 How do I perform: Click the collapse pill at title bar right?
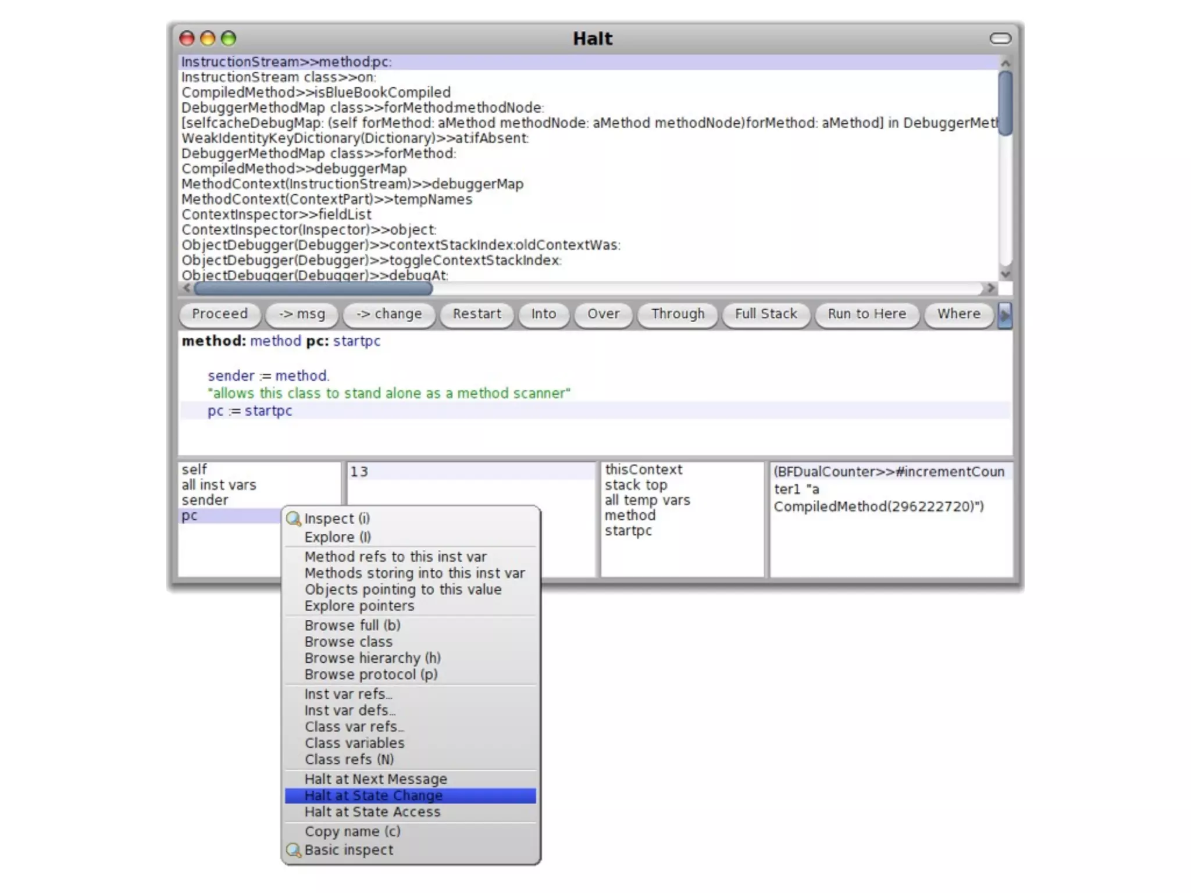click(x=1000, y=38)
